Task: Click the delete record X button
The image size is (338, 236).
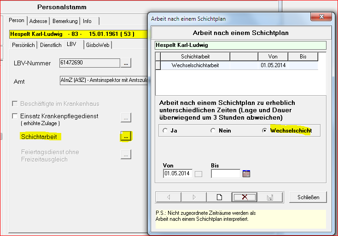Action: pyautogui.click(x=245, y=197)
